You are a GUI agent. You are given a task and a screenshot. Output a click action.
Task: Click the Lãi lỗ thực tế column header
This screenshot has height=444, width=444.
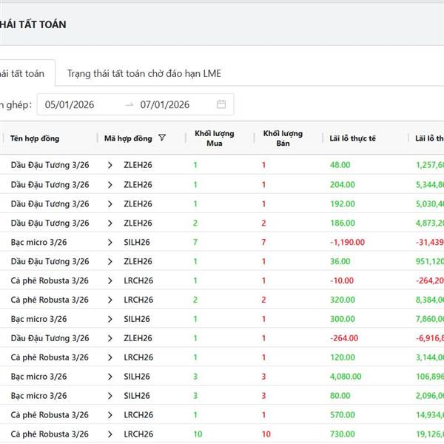pyautogui.click(x=352, y=138)
